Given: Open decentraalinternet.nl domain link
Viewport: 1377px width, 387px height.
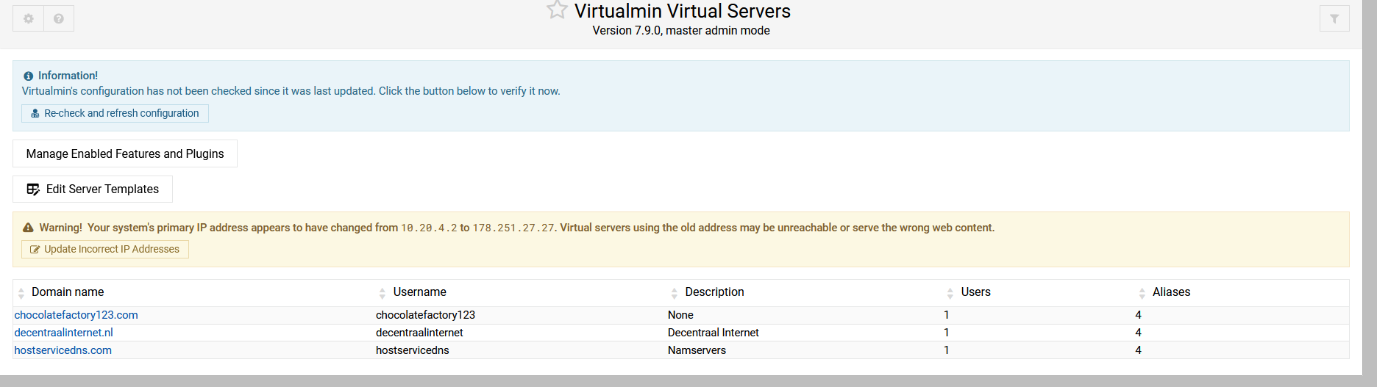Looking at the screenshot, I should coord(64,333).
